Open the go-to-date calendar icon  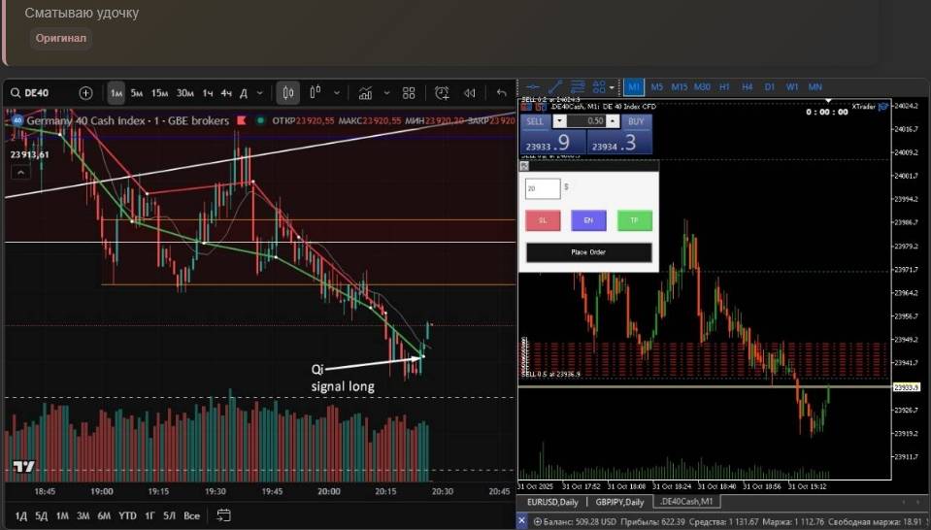coord(224,514)
